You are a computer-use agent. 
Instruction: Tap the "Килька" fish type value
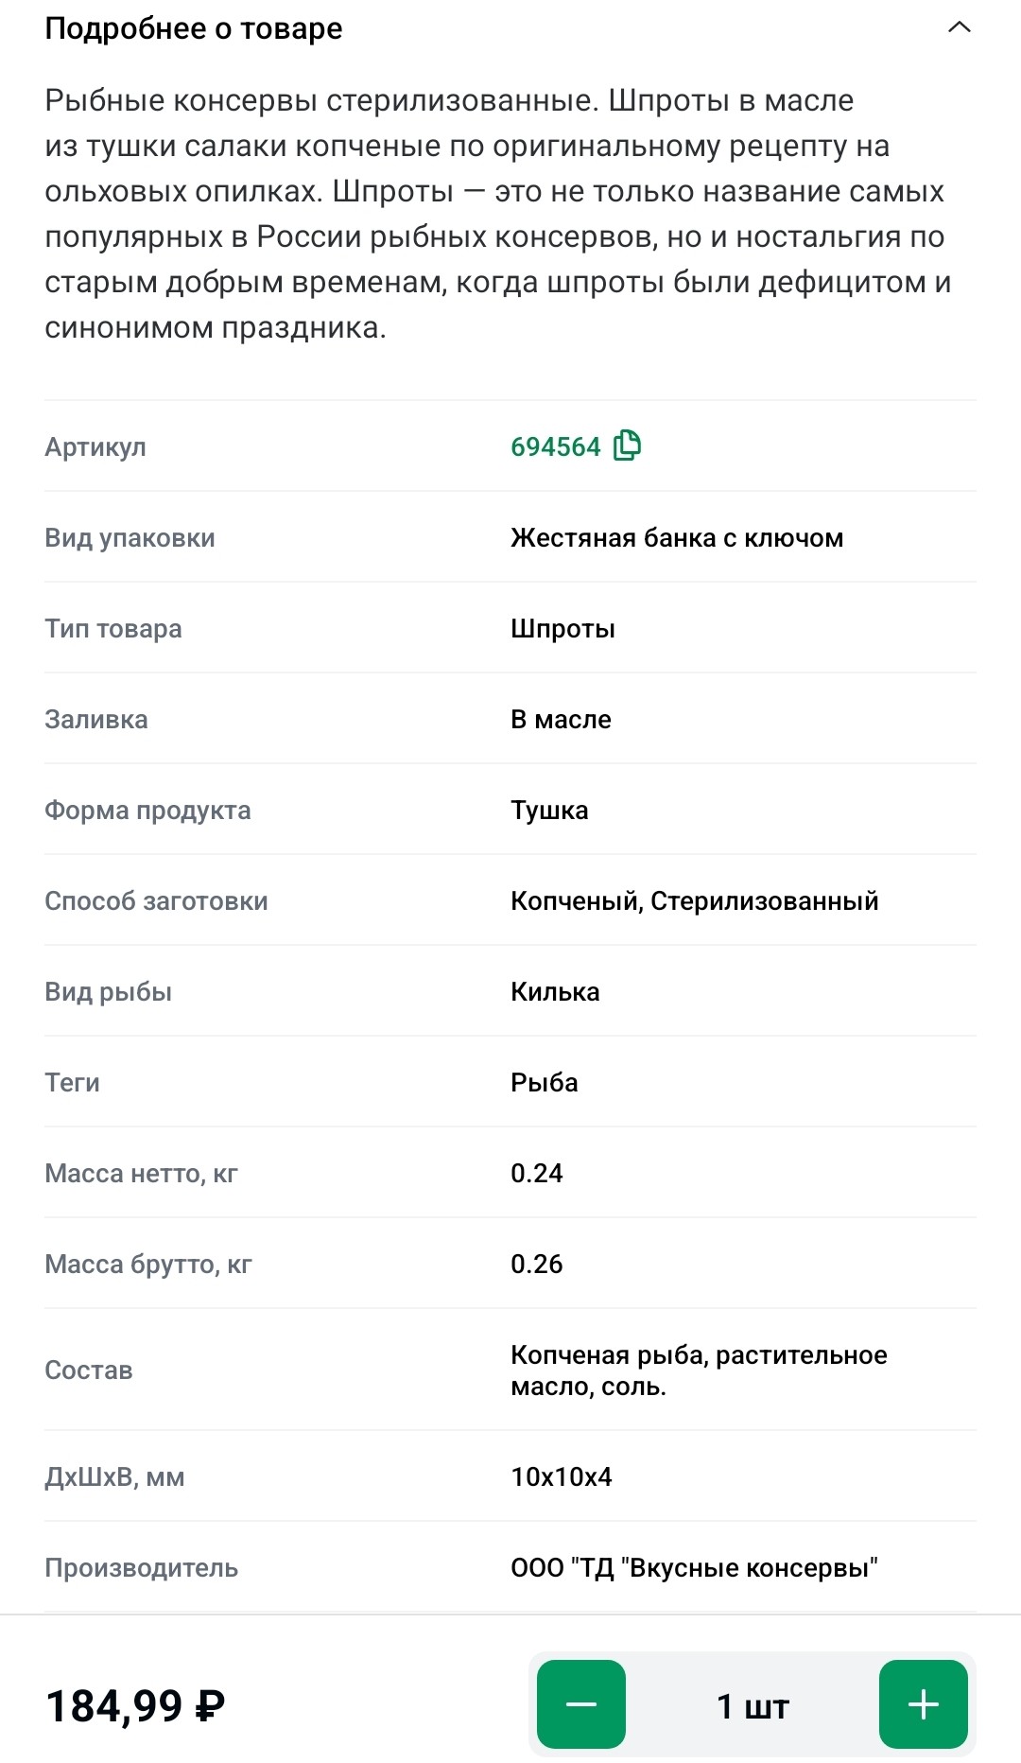click(555, 991)
